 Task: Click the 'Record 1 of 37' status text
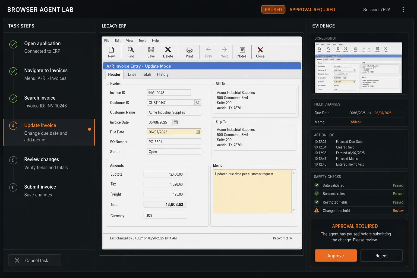point(283,238)
